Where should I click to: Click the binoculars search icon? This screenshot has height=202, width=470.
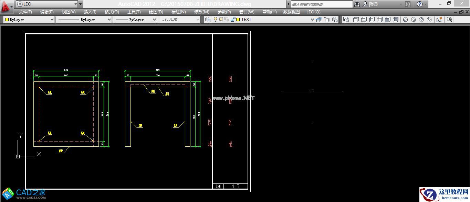coord(357,4)
